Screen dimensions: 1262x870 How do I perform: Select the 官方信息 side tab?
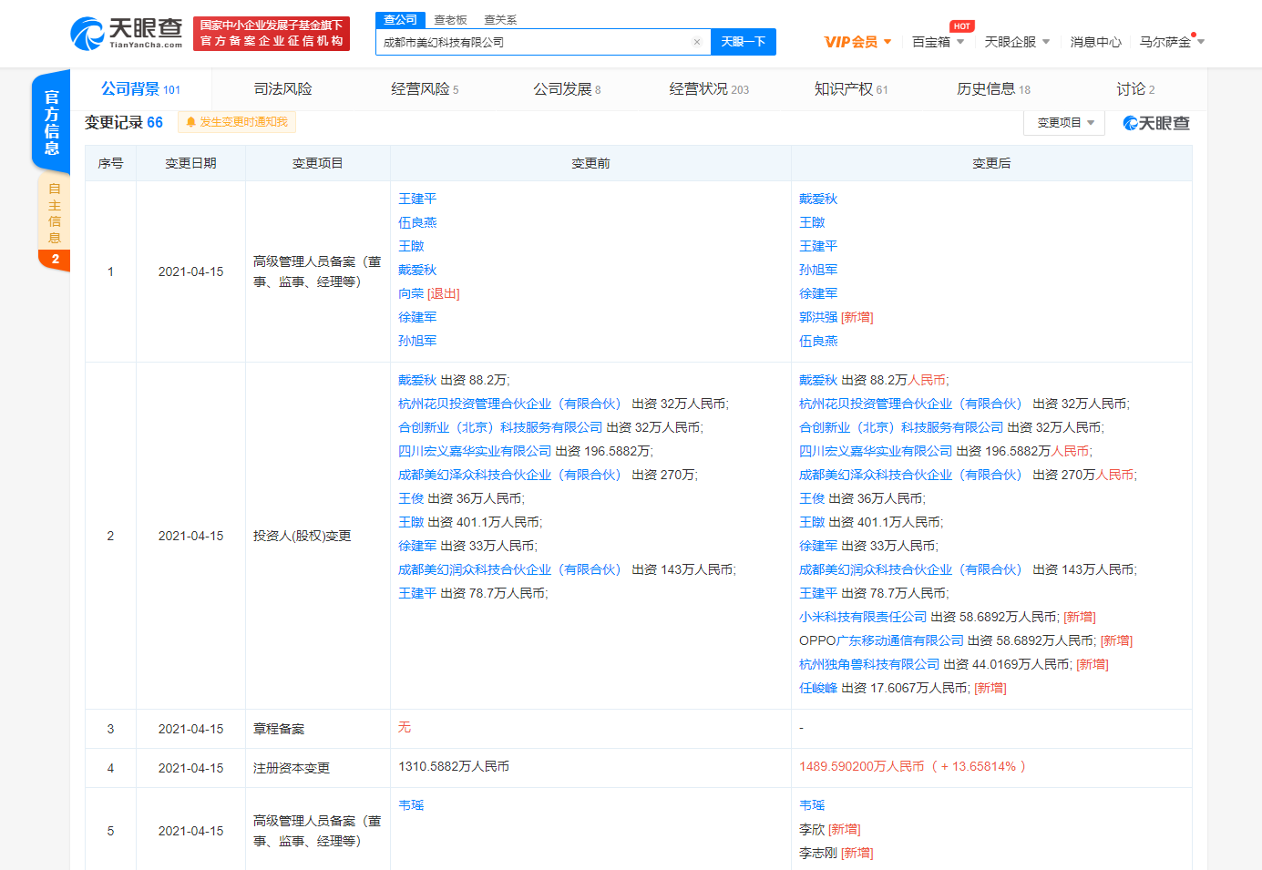(52, 122)
